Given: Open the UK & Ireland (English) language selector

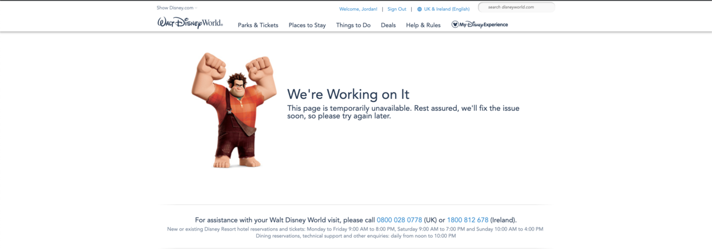Looking at the screenshot, I should point(446,9).
